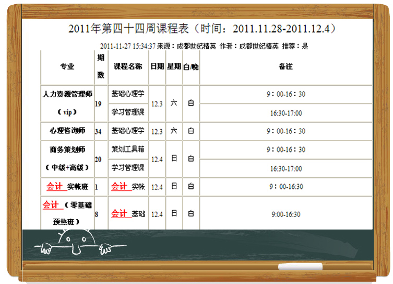The width and height of the screenshot is (393, 284).
Task: Open the 会计 link in 基础 course name cell
Action: click(x=120, y=213)
